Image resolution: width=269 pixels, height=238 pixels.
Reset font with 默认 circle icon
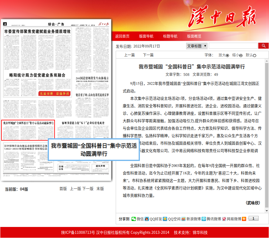tap(255, 55)
